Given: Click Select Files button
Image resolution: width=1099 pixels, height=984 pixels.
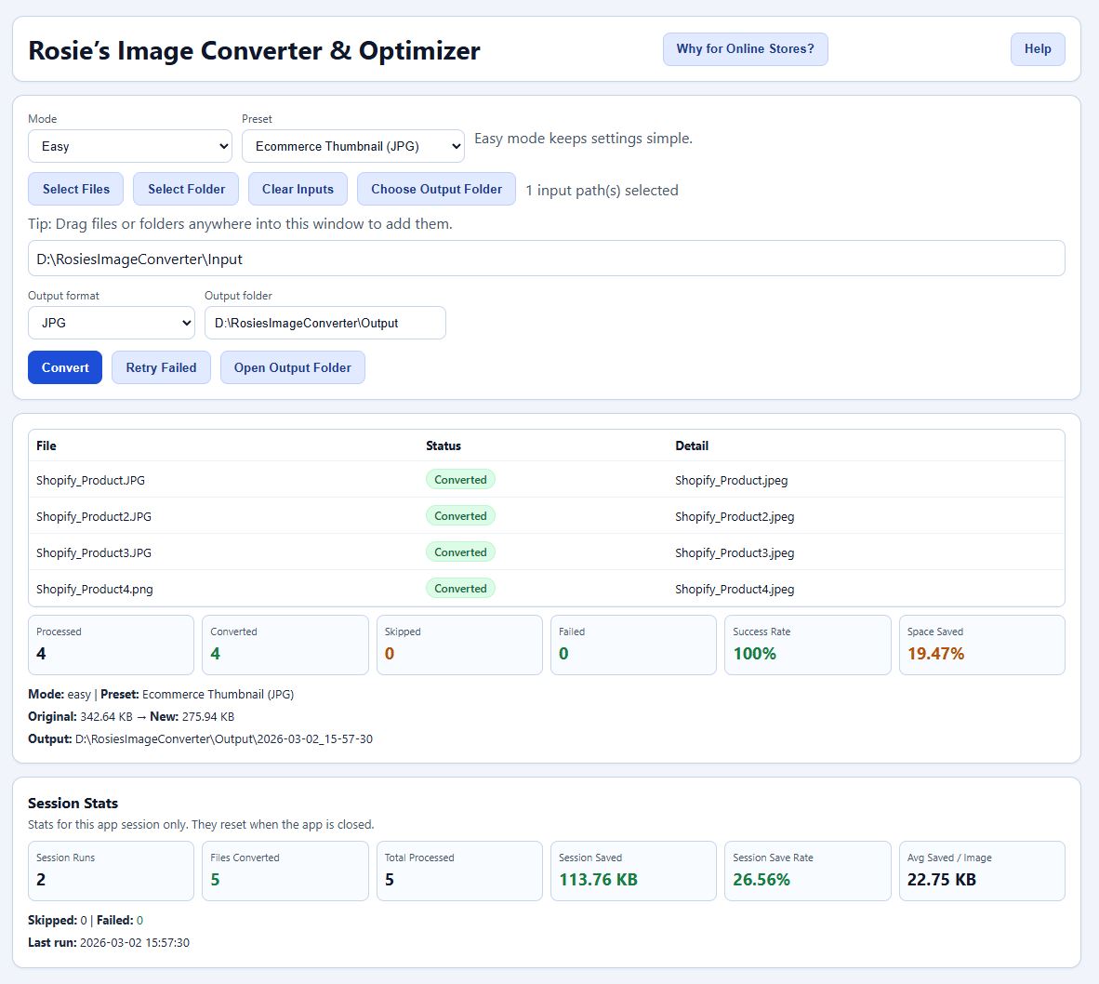Looking at the screenshot, I should click(x=75, y=189).
